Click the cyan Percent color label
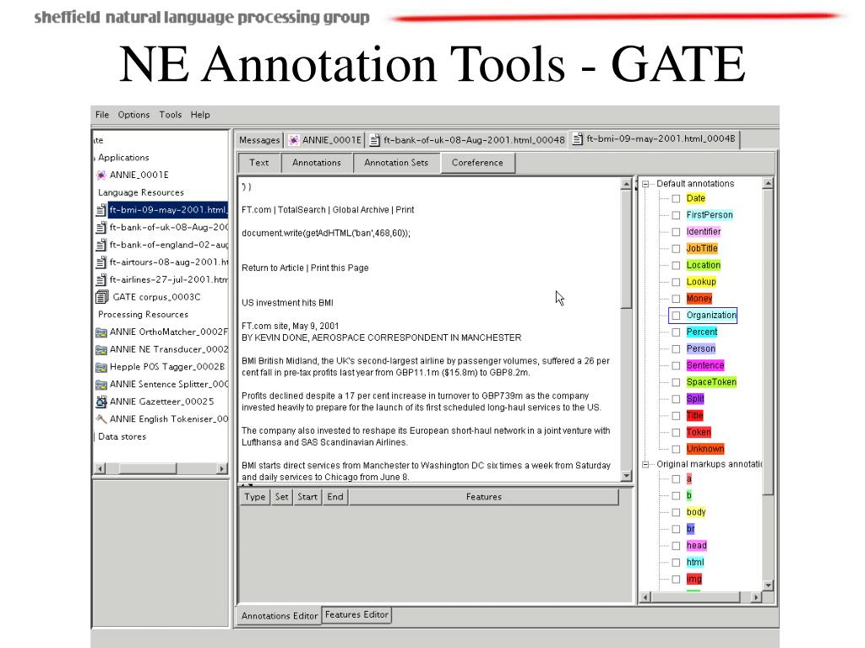 pos(702,332)
